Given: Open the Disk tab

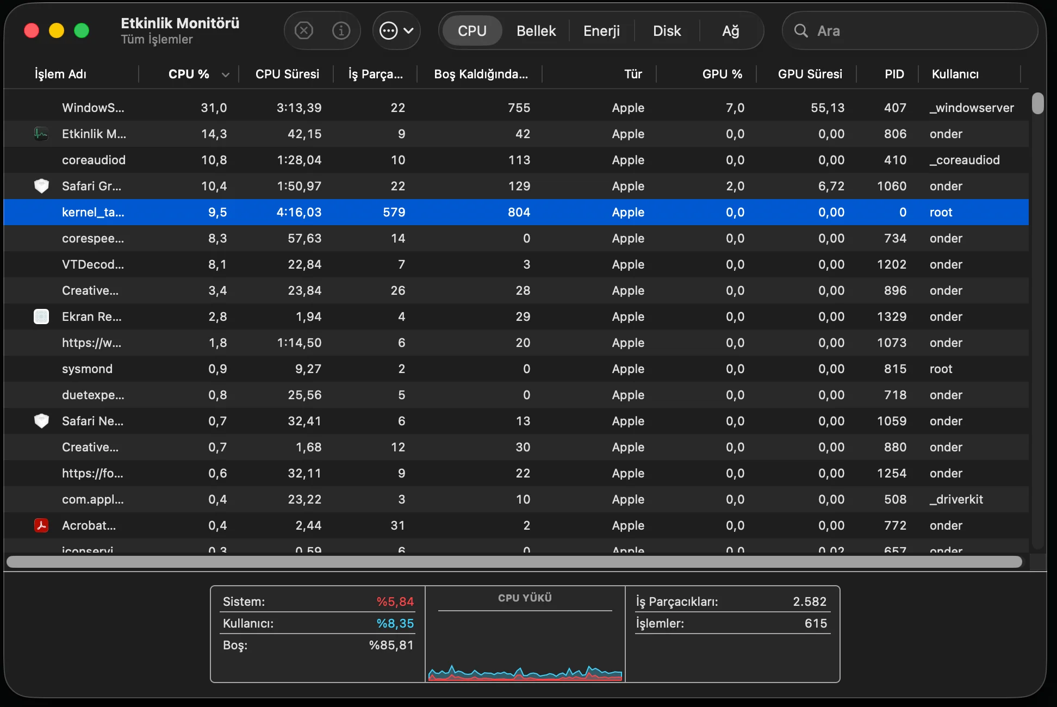Looking at the screenshot, I should 667,31.
